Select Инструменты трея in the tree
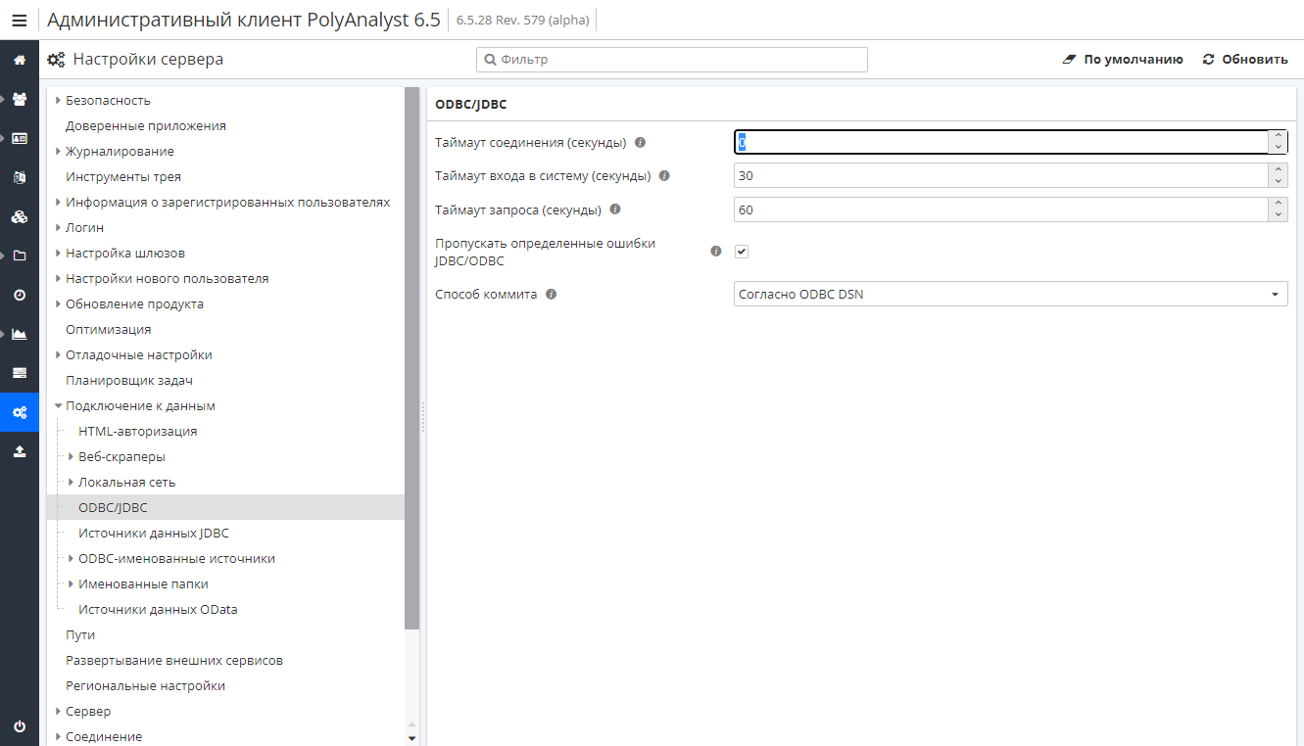The width and height of the screenshot is (1304, 746). pos(123,176)
